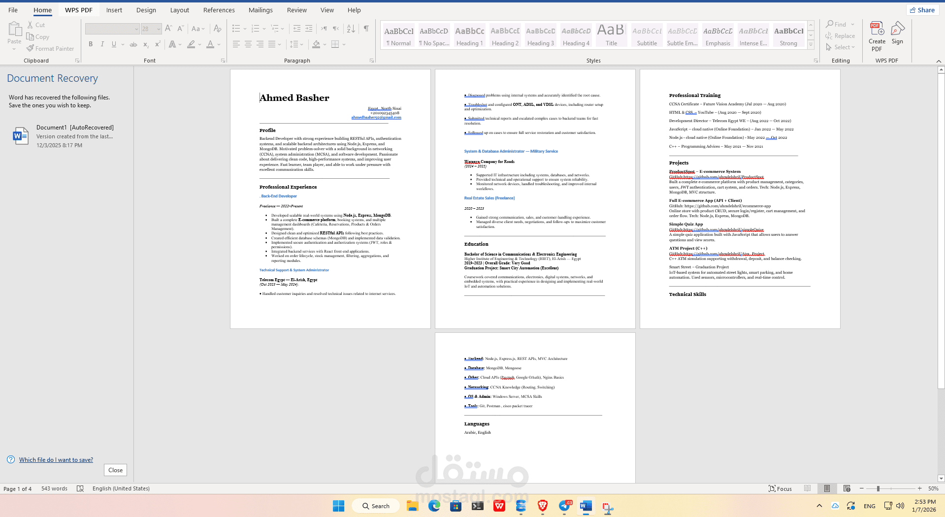Open the font size dropdown

pos(159,29)
